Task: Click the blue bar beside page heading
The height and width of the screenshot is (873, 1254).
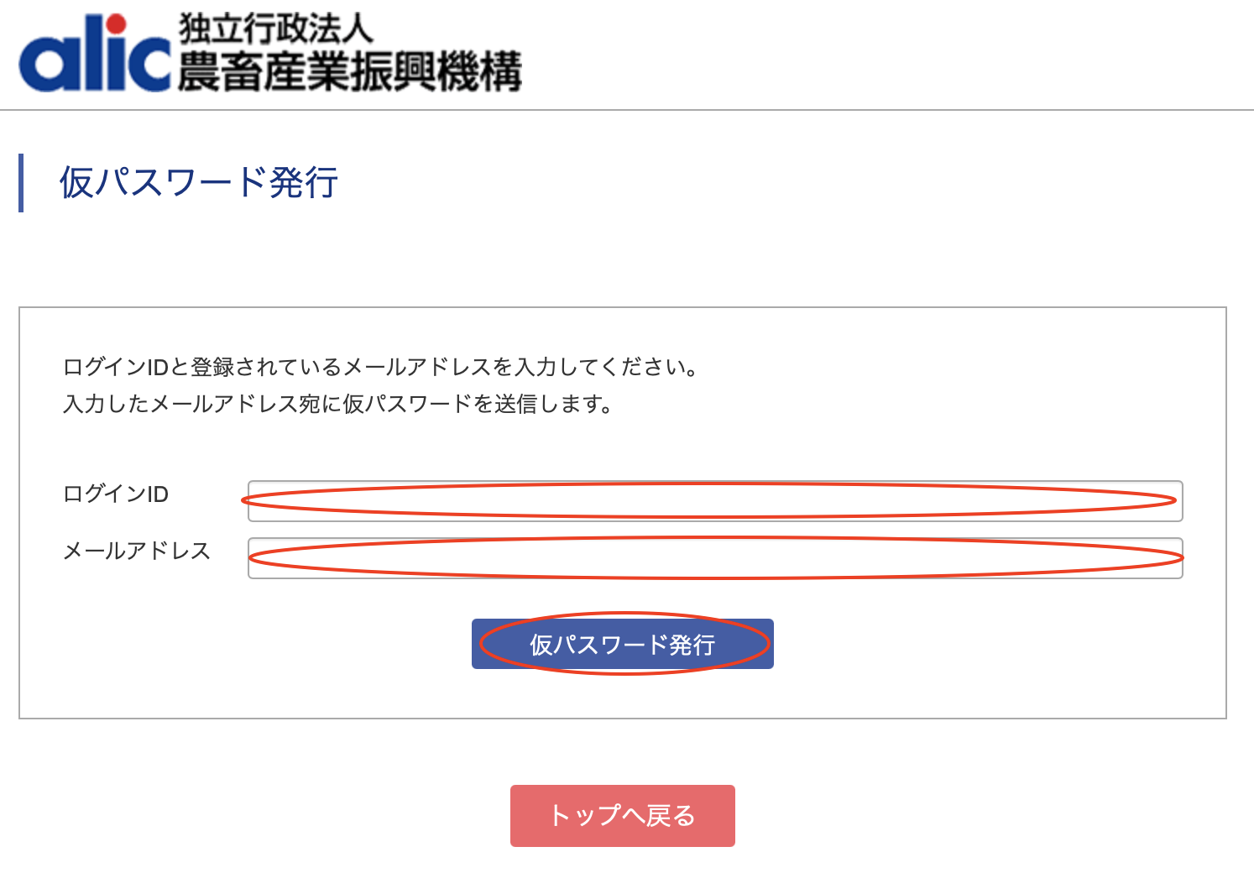Action: pos(21,182)
